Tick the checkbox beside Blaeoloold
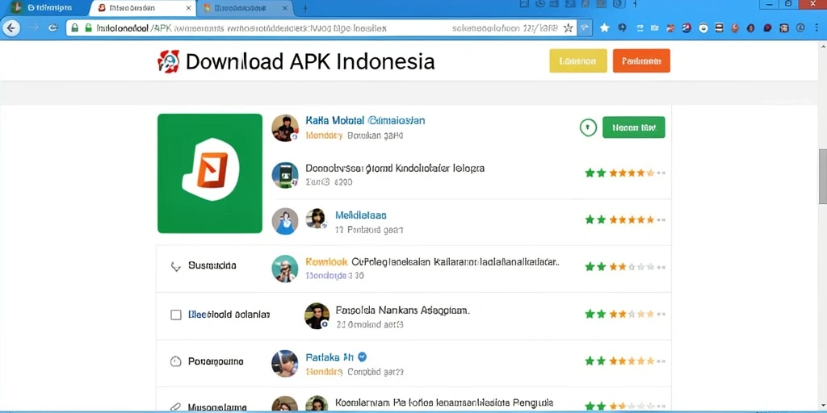This screenshot has width=827, height=413. [176, 315]
